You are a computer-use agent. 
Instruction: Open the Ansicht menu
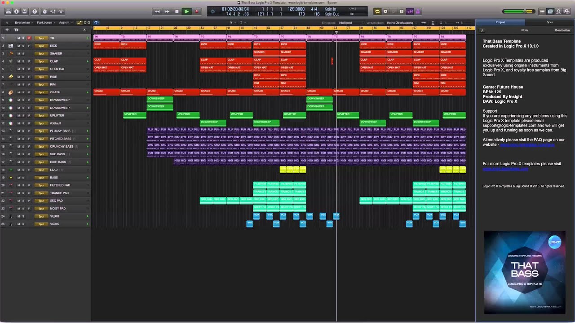[x=65, y=22]
